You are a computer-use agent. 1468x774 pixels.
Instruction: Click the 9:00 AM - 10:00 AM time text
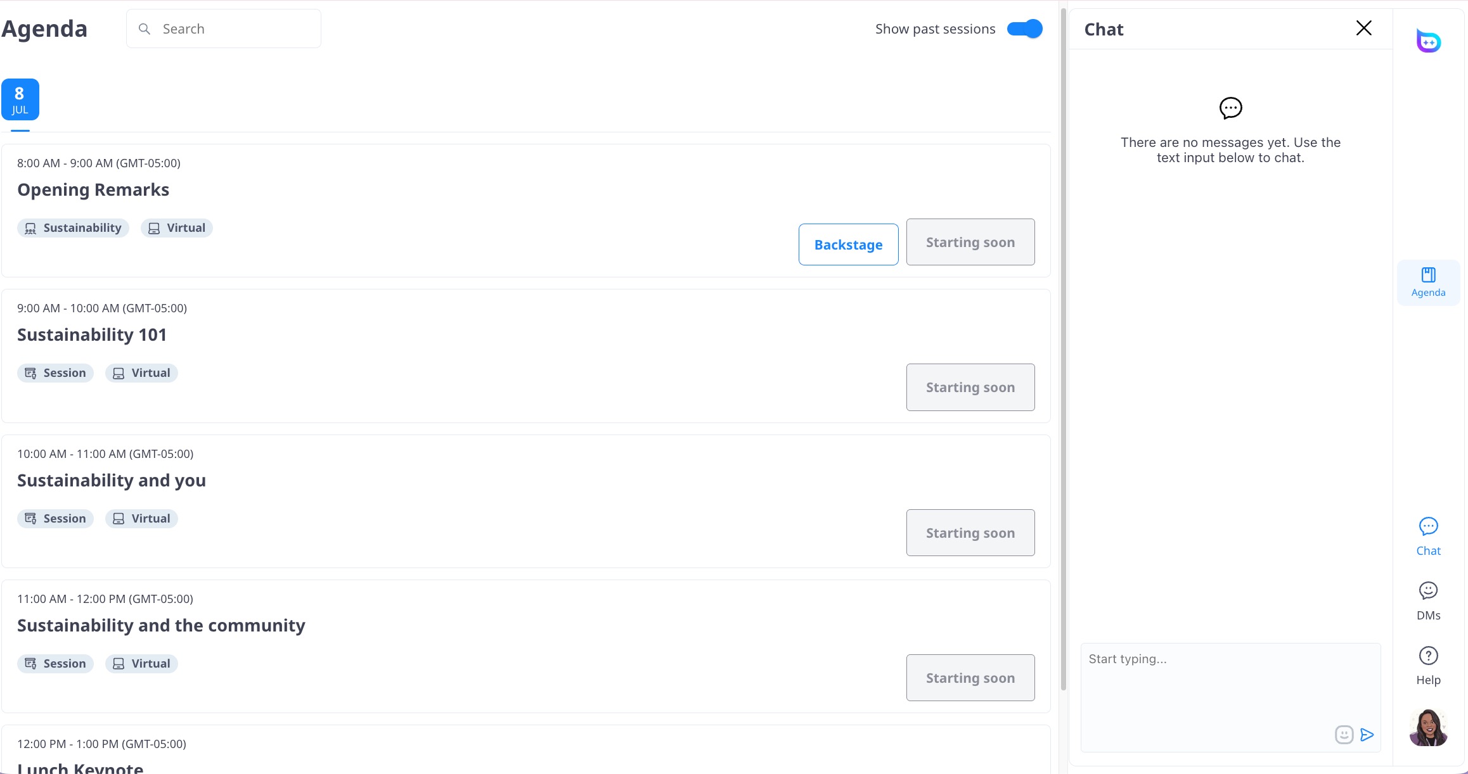click(x=102, y=308)
